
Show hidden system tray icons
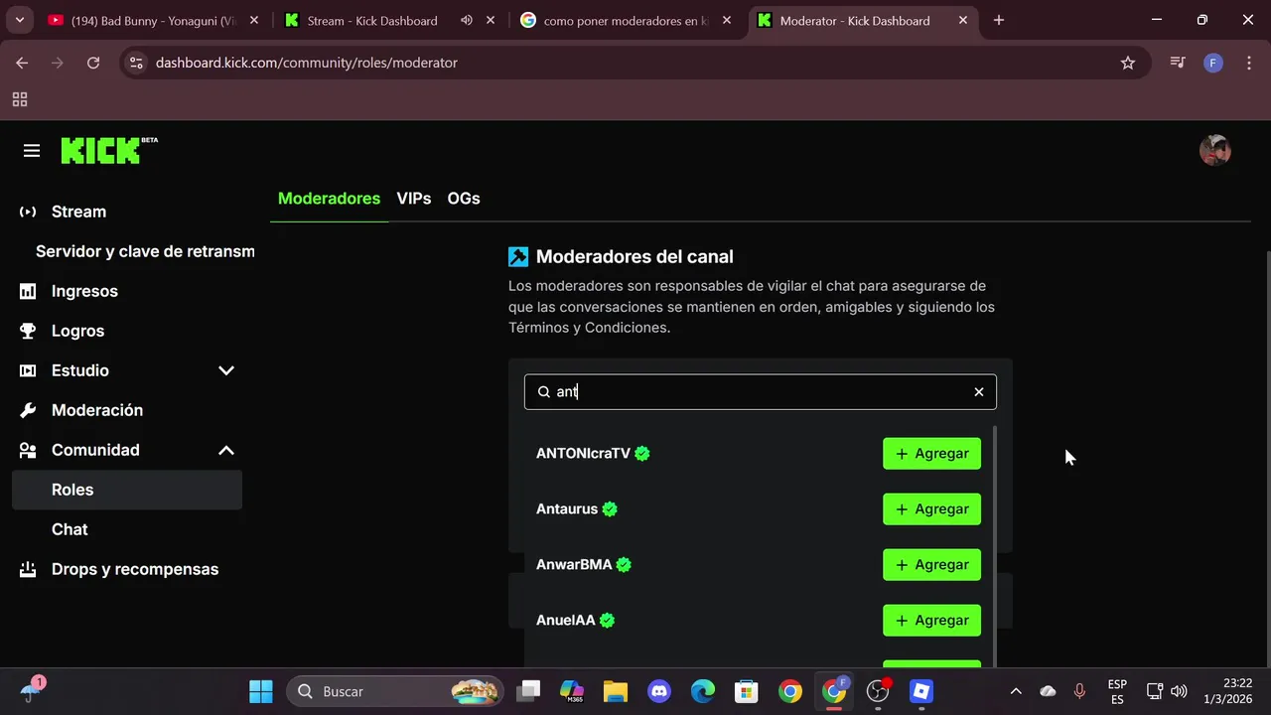coord(1016,691)
